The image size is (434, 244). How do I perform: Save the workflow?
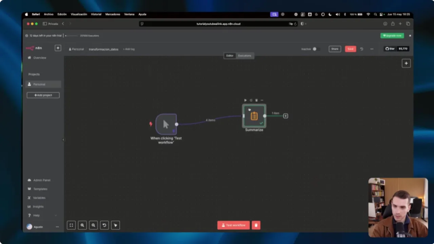point(351,49)
